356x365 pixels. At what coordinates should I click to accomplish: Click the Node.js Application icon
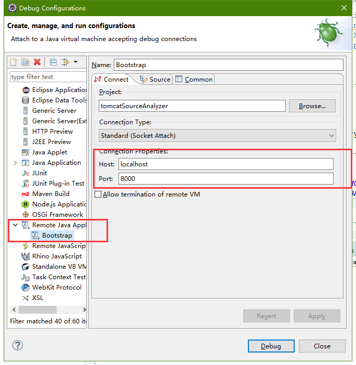(x=25, y=204)
